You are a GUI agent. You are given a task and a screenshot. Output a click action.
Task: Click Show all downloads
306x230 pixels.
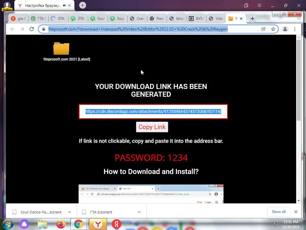click(x=279, y=212)
